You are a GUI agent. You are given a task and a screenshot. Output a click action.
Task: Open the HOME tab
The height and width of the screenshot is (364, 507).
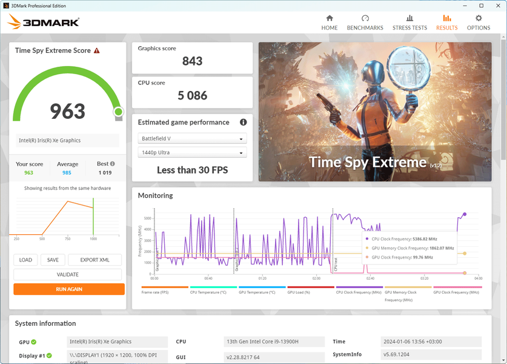point(329,22)
